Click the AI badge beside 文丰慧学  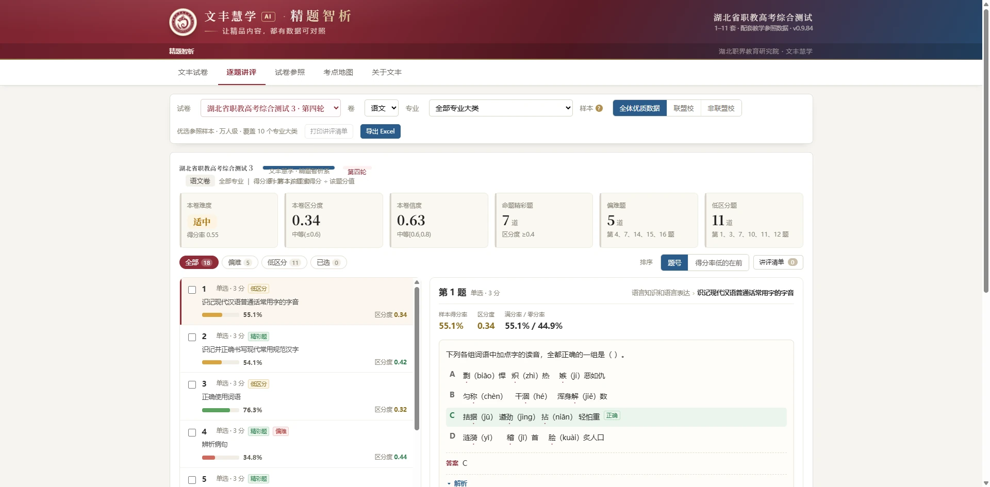click(268, 16)
